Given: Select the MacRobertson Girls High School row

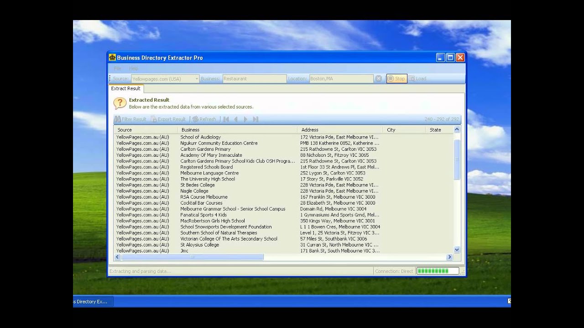Looking at the screenshot, I should (283, 221).
